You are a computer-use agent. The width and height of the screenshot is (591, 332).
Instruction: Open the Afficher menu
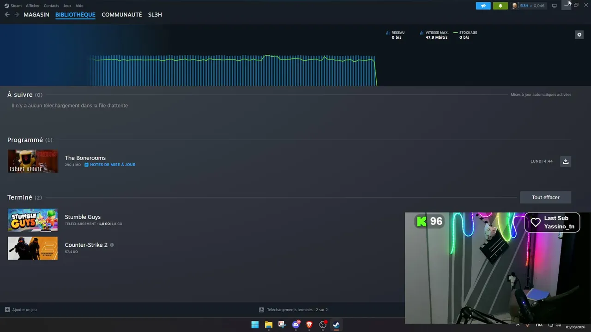33,6
